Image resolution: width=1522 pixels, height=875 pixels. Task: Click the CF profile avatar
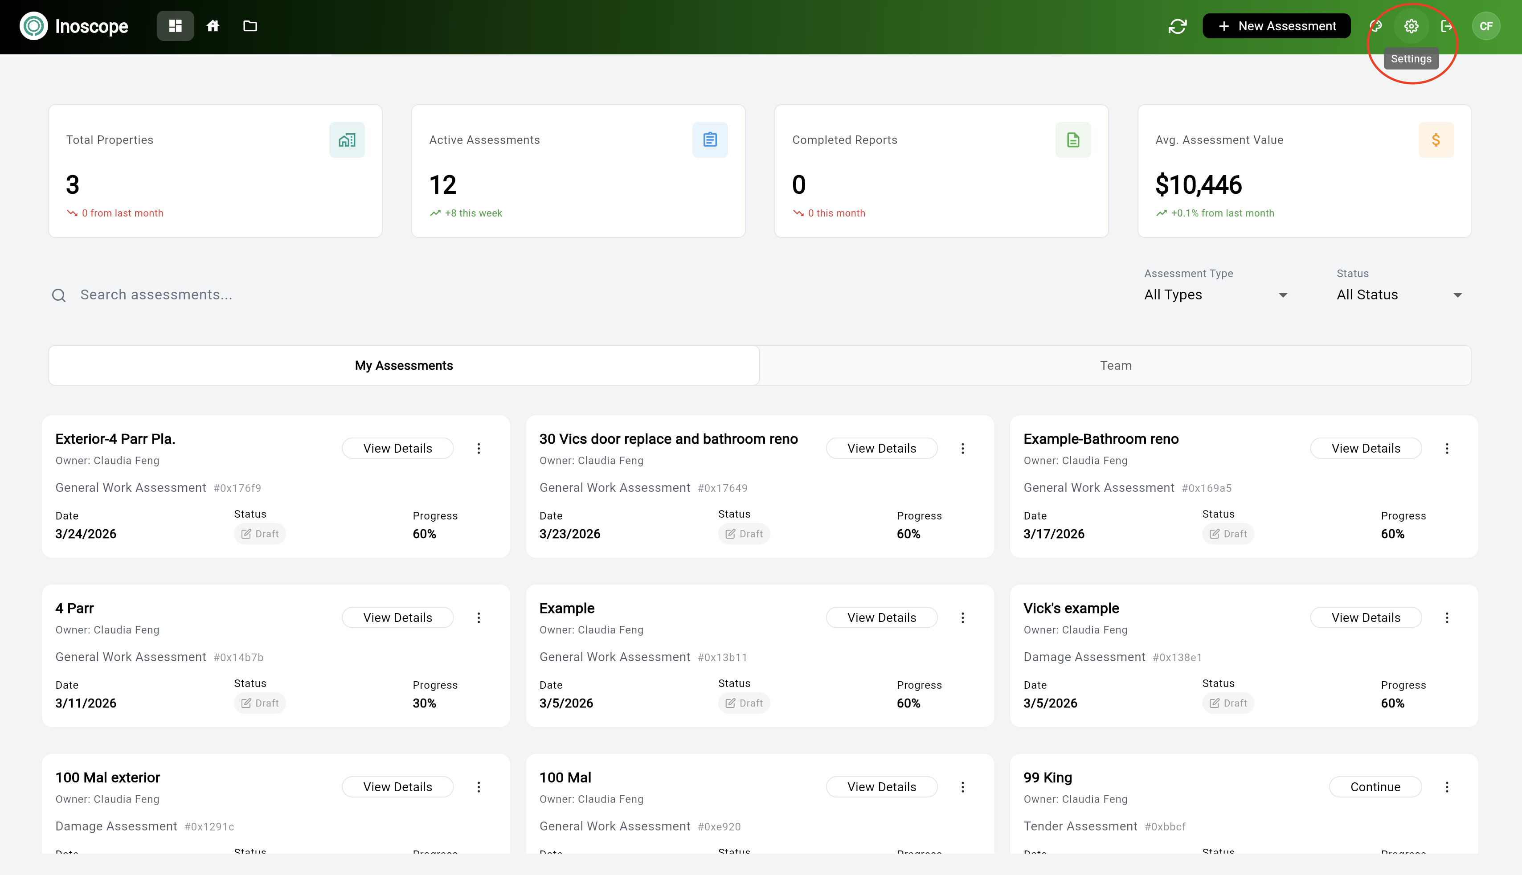pyautogui.click(x=1486, y=26)
